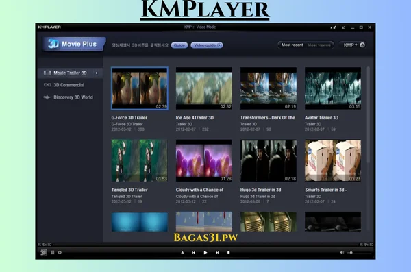
Task: Click the film icon beside Movie Trailer 3D
Action: pos(47,73)
